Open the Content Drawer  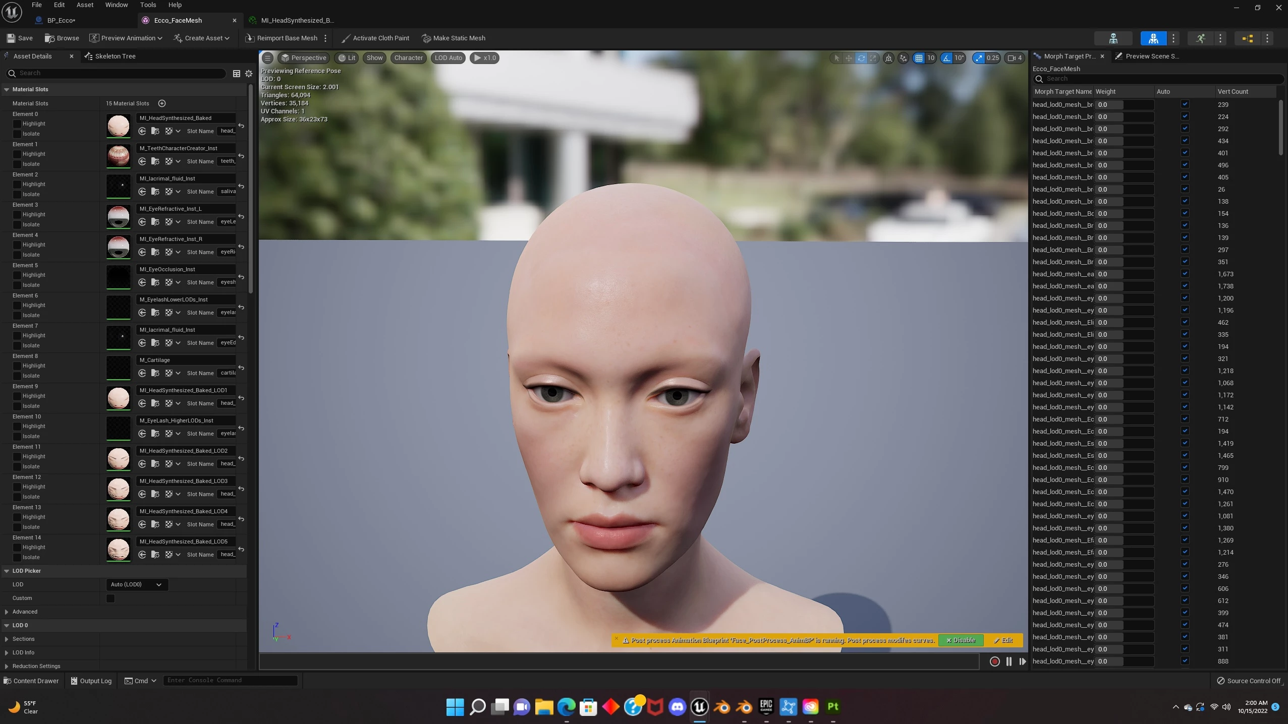31,681
